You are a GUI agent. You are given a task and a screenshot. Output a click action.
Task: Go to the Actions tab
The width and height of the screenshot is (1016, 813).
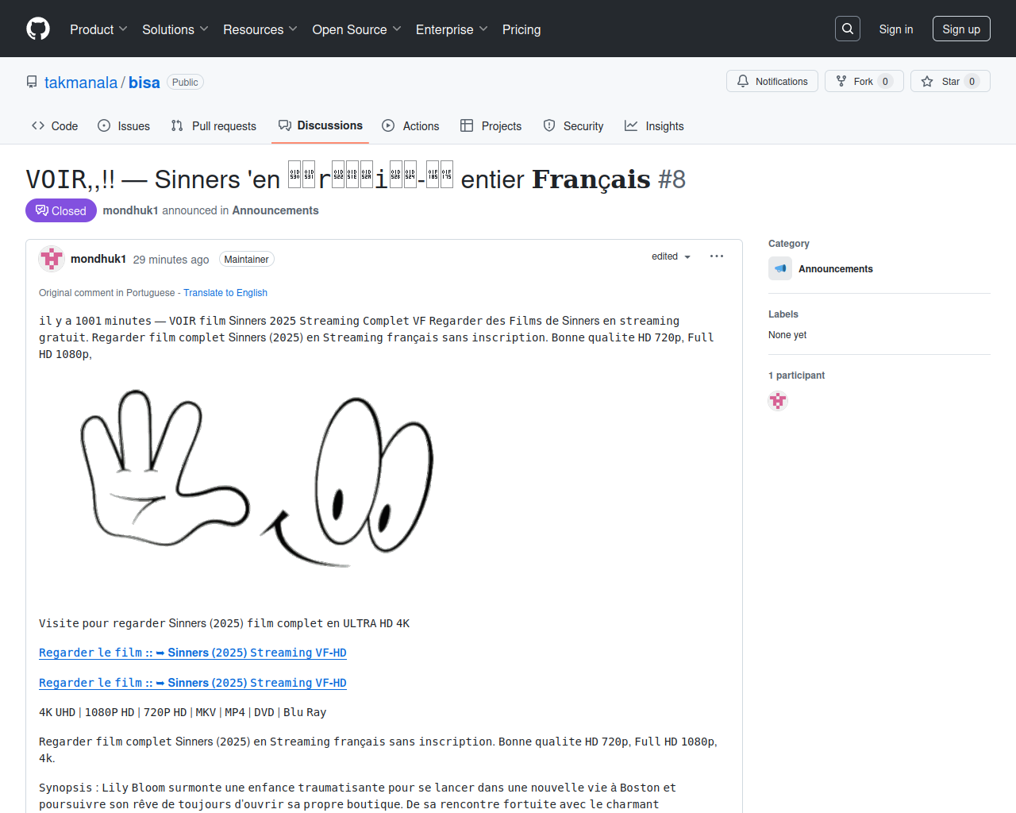pos(410,125)
